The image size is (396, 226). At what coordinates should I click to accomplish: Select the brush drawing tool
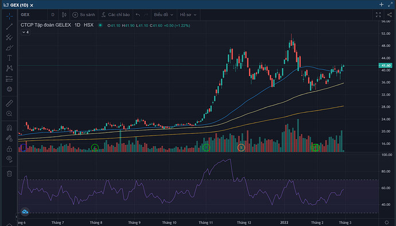[x=9, y=47]
